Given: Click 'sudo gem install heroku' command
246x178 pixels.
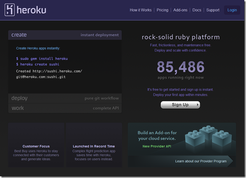Looking at the screenshot, I should click(x=42, y=58).
